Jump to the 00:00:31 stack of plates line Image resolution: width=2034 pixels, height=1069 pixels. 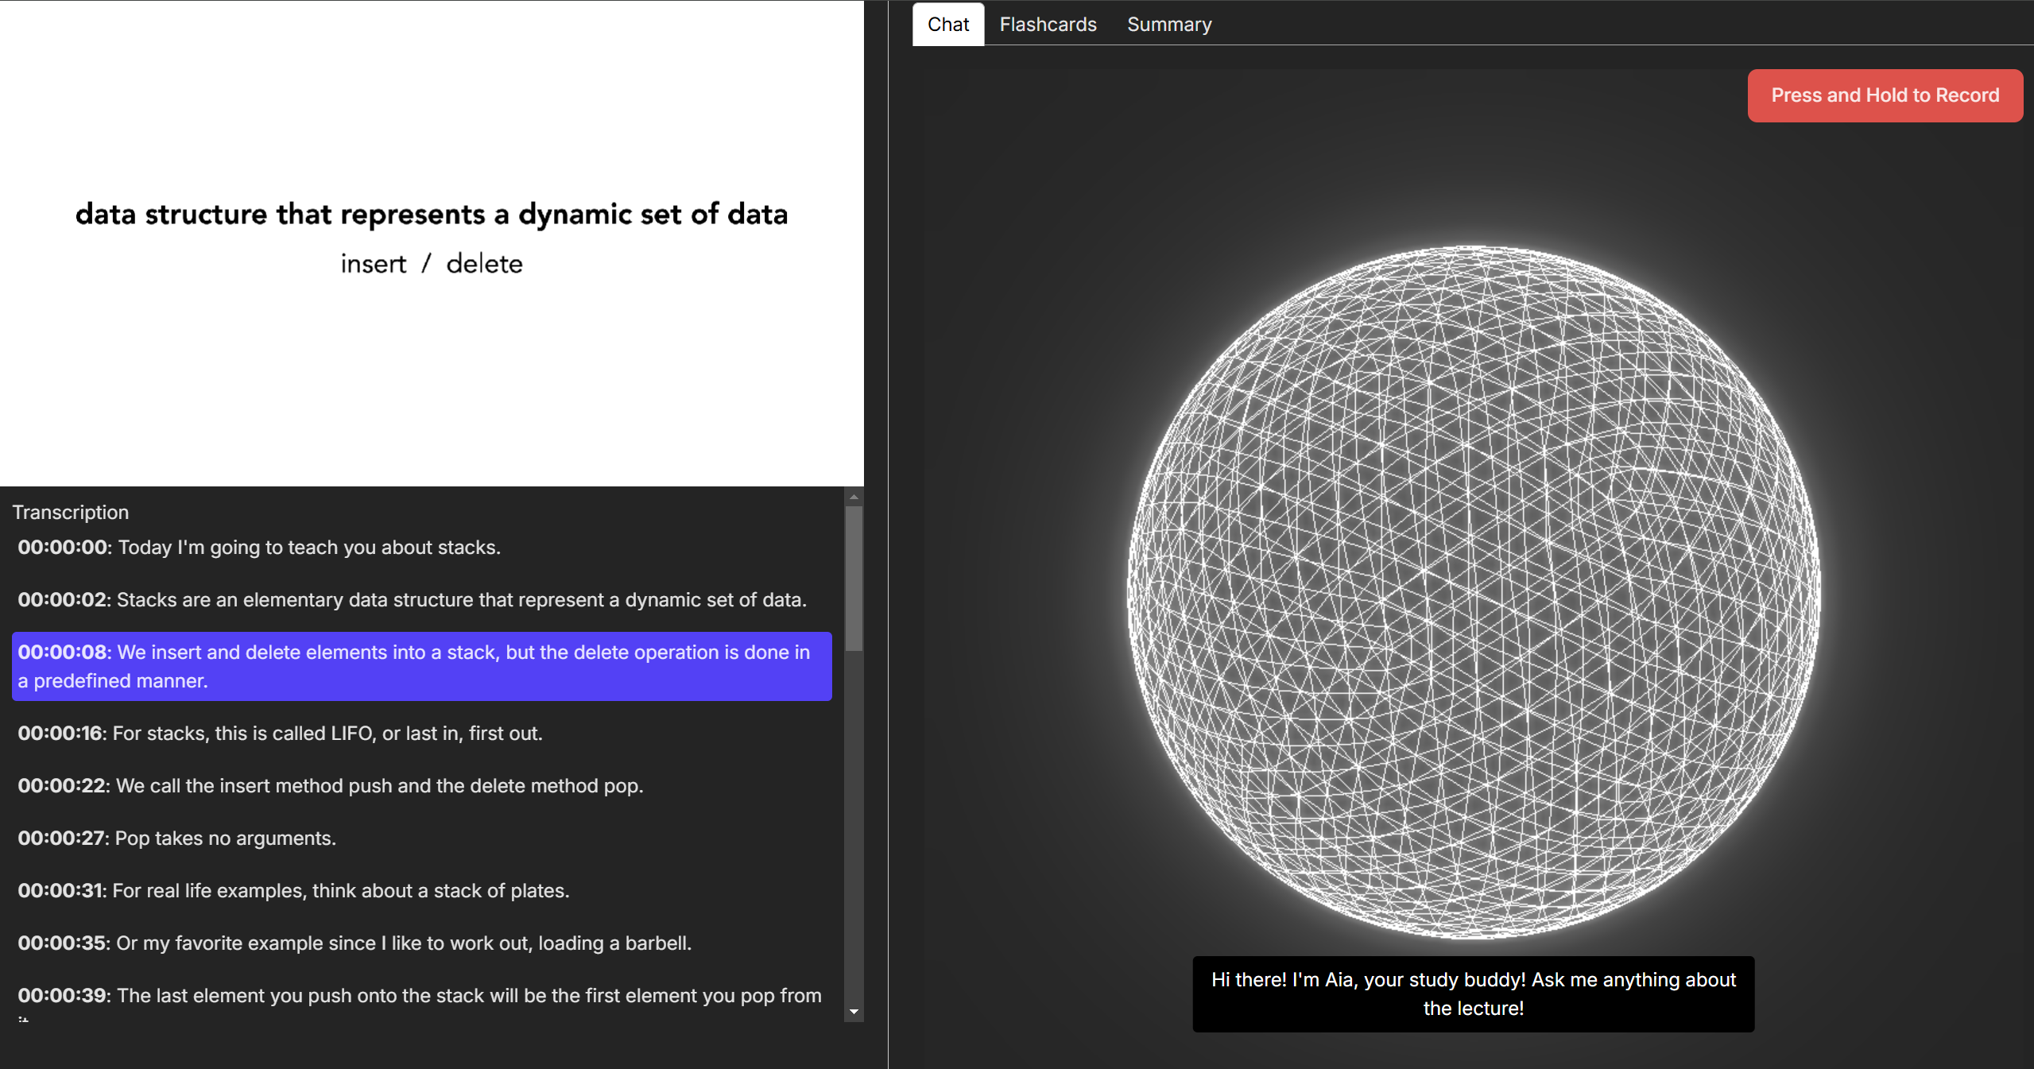[293, 891]
